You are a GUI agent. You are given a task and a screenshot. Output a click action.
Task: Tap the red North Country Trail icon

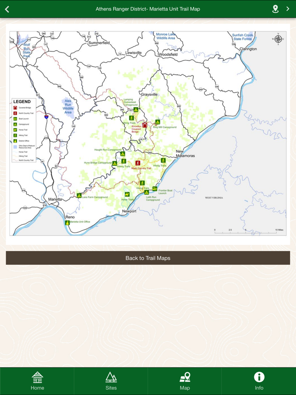(138, 163)
